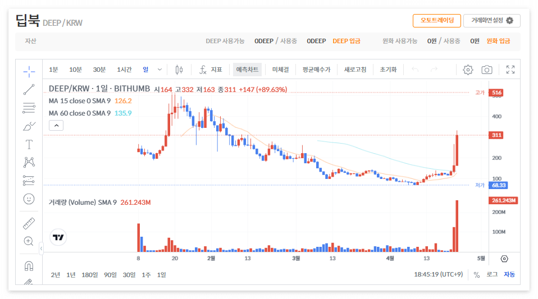The width and height of the screenshot is (538, 299).
Task: Set range to 1년
Action: point(71,275)
